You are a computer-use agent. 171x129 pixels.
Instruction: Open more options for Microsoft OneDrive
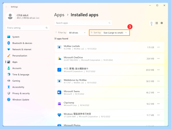click(x=159, y=59)
